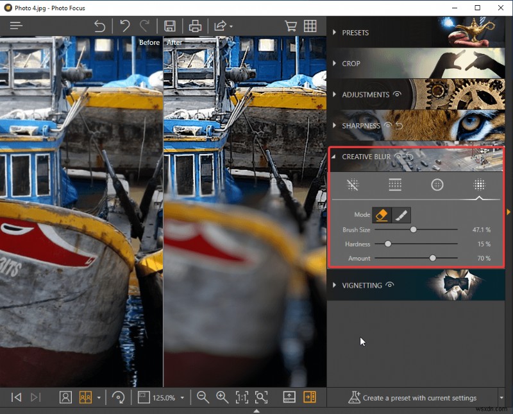Open the share options dropdown arrow

click(x=231, y=26)
